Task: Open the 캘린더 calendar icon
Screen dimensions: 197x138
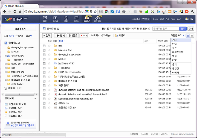Action: tap(76, 19)
